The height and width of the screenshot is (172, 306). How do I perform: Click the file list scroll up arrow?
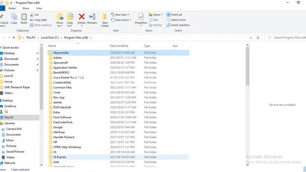tap(248, 45)
